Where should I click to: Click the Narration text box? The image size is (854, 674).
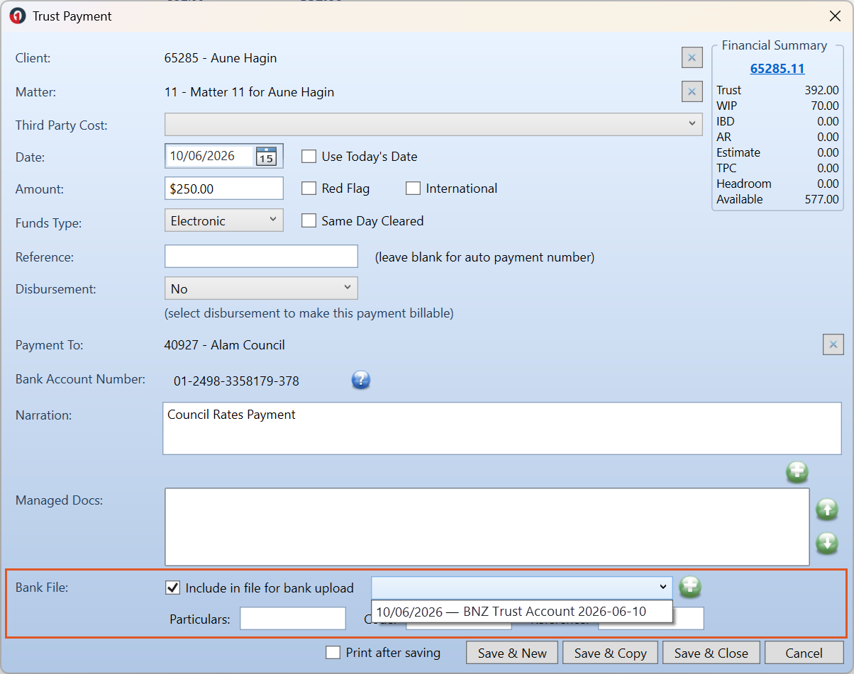[502, 428]
